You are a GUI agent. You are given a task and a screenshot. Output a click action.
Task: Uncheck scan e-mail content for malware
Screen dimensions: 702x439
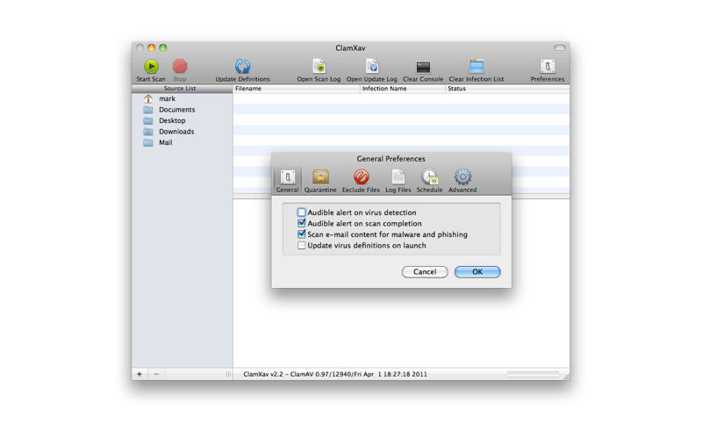[x=301, y=234]
